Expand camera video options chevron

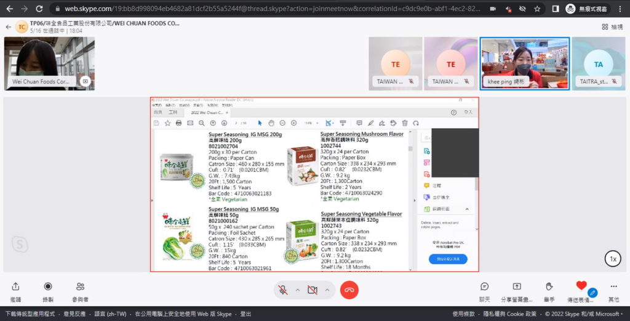coord(327,290)
